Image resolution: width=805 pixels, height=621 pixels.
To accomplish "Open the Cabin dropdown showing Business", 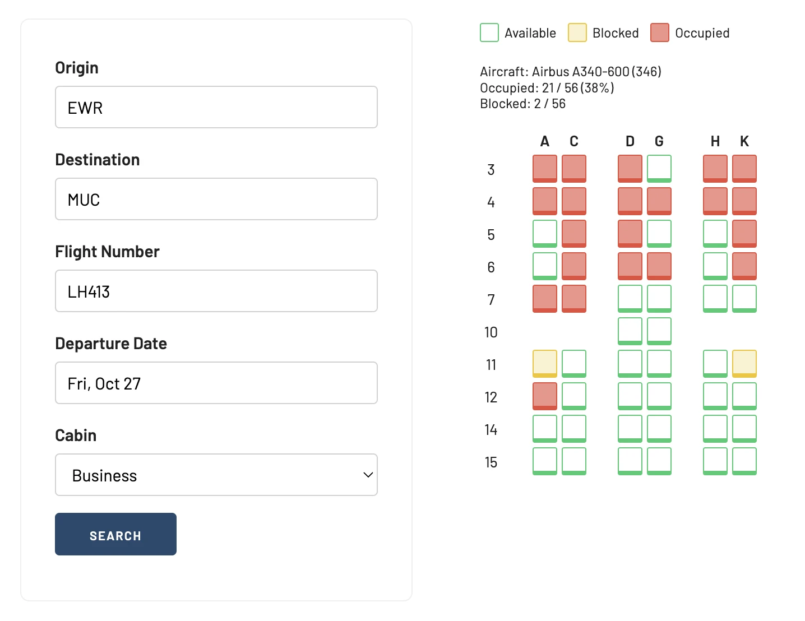I will pyautogui.click(x=216, y=475).
